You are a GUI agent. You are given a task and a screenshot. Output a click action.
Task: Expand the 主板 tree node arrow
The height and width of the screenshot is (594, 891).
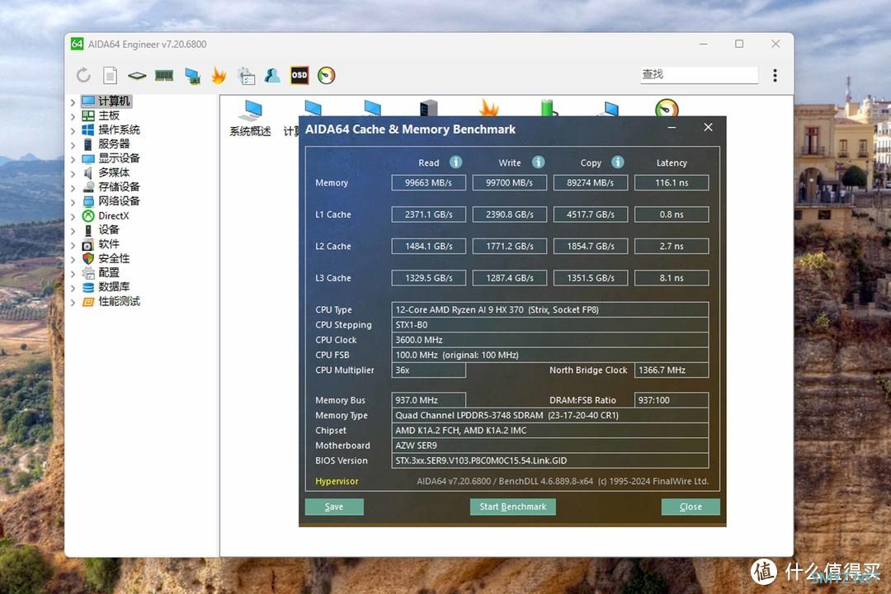73,116
